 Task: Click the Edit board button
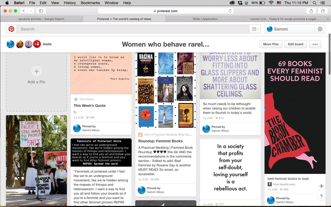(296, 44)
